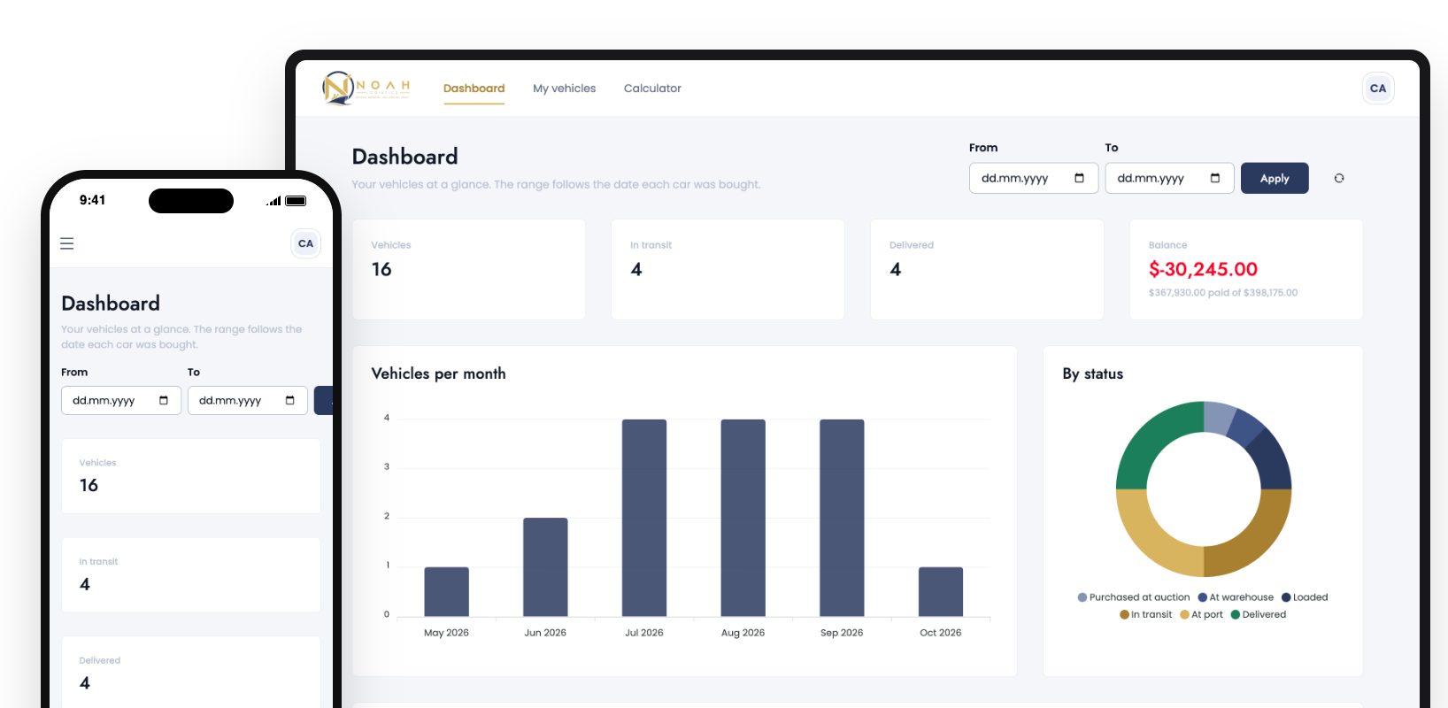Open calendar picker in tablet From date field
The width and height of the screenshot is (1448, 708).
click(x=1079, y=178)
